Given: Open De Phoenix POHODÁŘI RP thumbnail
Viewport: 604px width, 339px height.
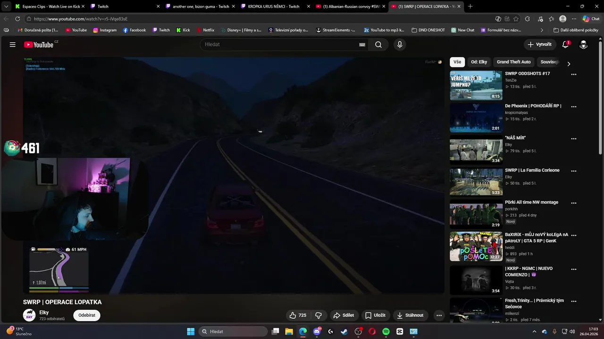Looking at the screenshot, I should tap(476, 118).
